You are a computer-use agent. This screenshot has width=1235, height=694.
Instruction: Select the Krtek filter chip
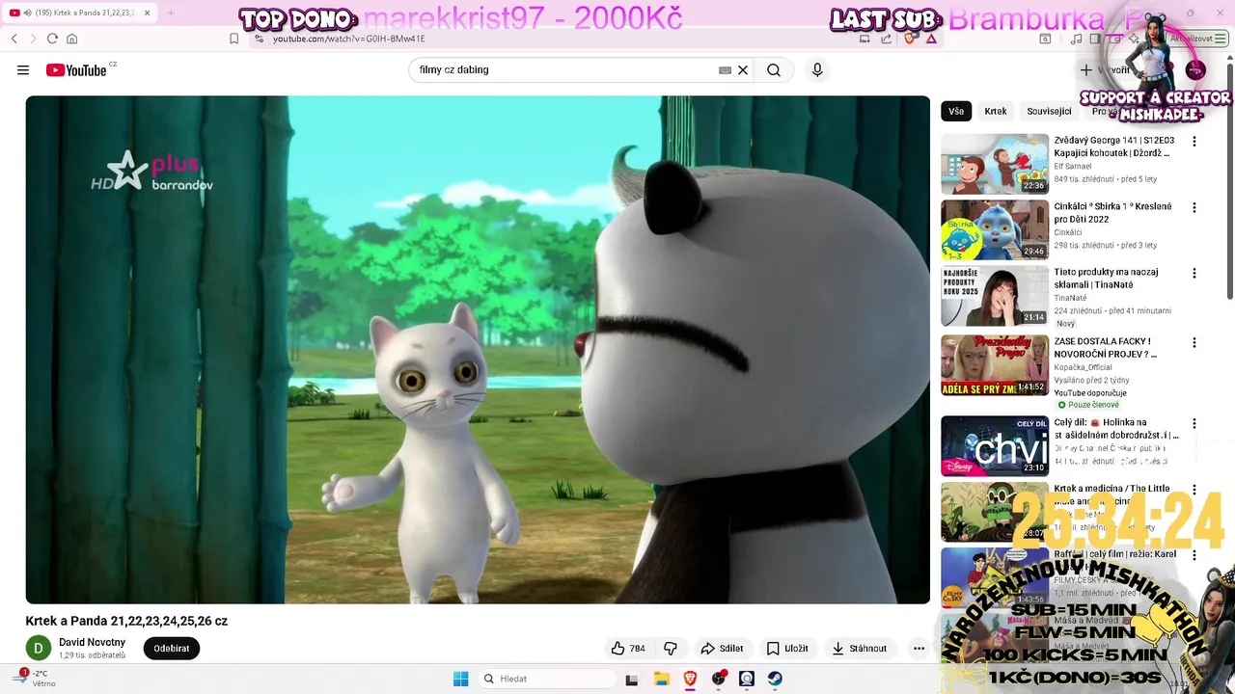pyautogui.click(x=996, y=111)
